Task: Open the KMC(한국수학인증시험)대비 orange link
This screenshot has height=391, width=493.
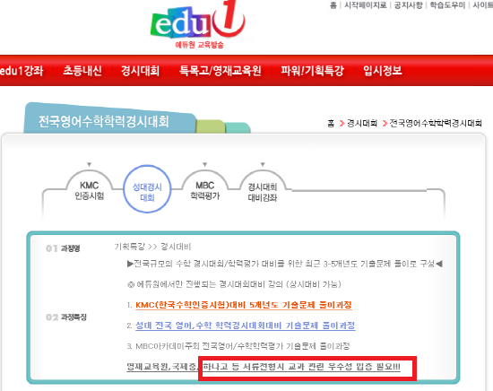Action: pyautogui.click(x=244, y=305)
